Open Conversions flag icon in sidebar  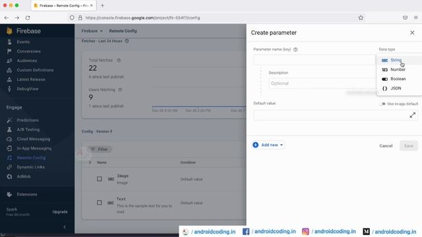point(9,51)
